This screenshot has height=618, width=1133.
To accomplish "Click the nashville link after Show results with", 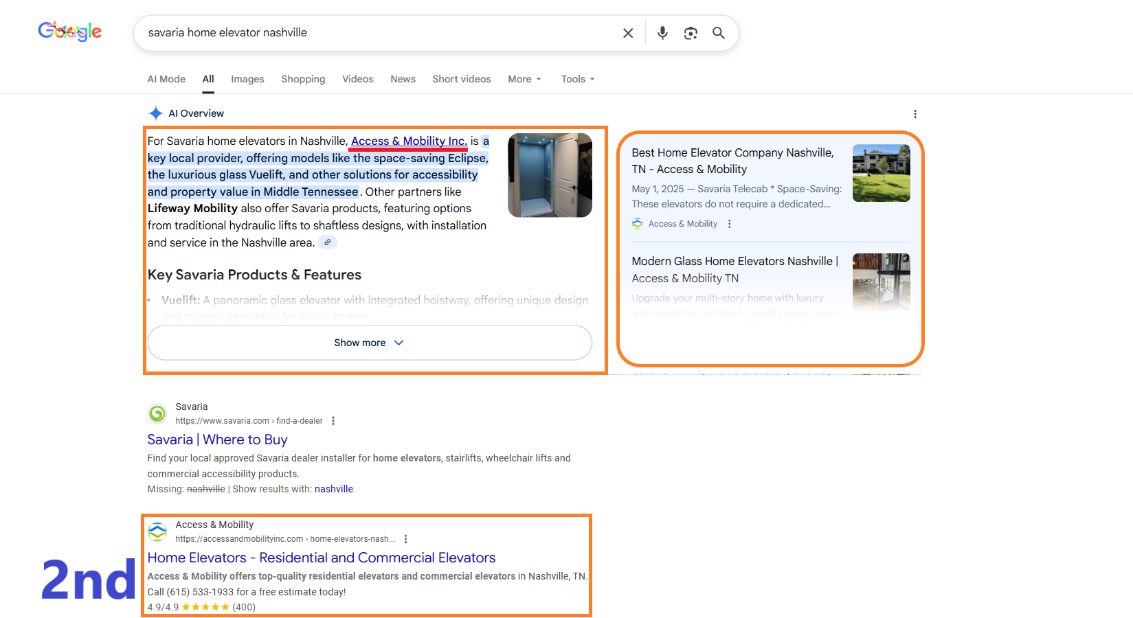I will [x=334, y=489].
